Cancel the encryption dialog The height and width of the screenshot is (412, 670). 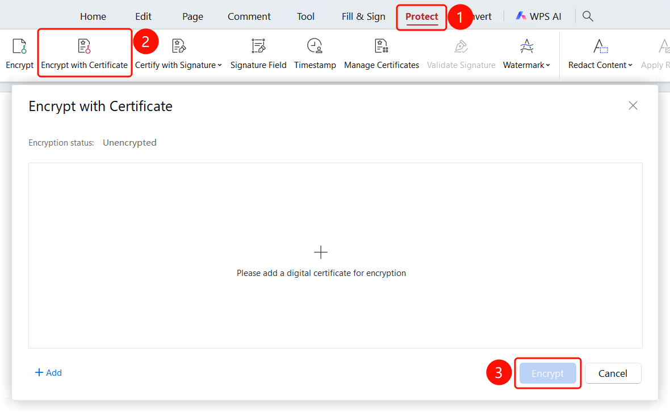pyautogui.click(x=613, y=373)
